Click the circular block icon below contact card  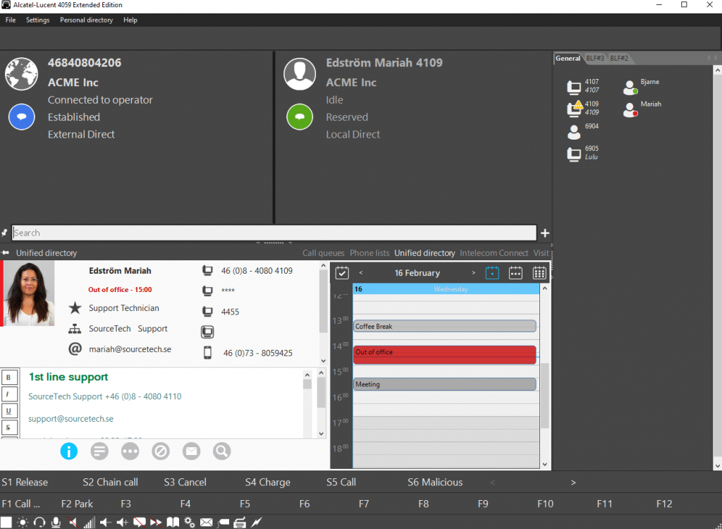[x=161, y=451]
